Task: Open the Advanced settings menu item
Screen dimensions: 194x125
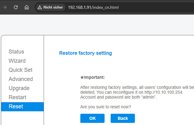Action: click(21, 79)
